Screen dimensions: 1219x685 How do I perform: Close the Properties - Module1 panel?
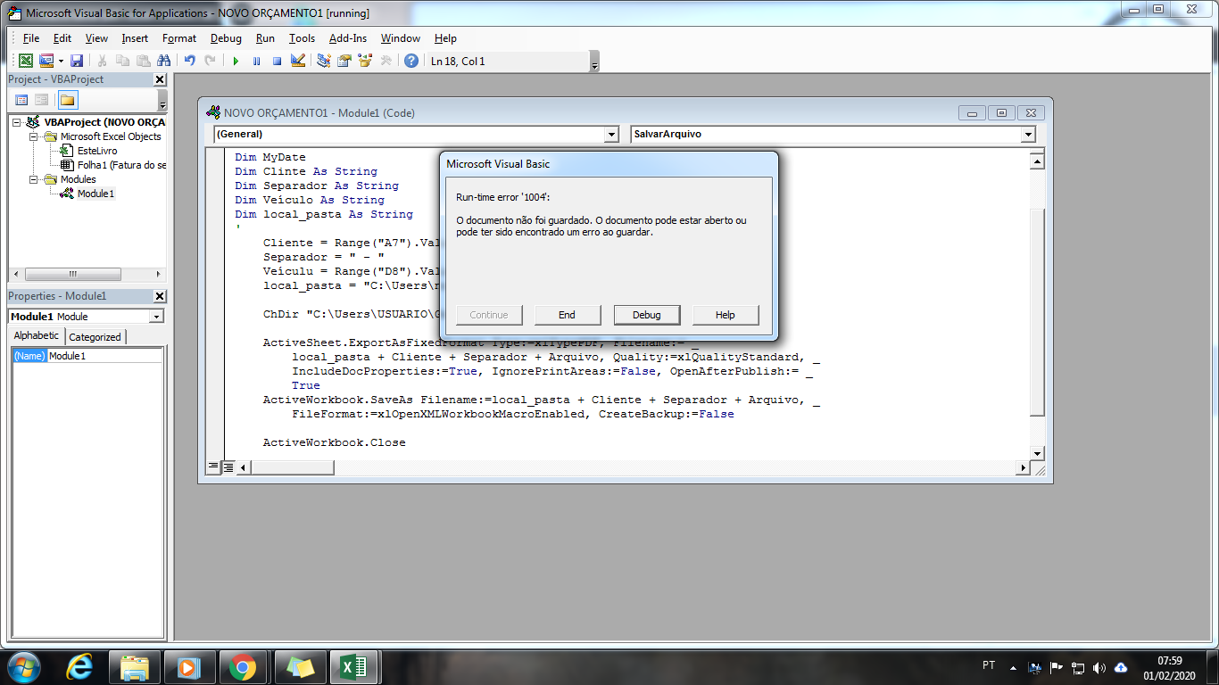(x=160, y=296)
